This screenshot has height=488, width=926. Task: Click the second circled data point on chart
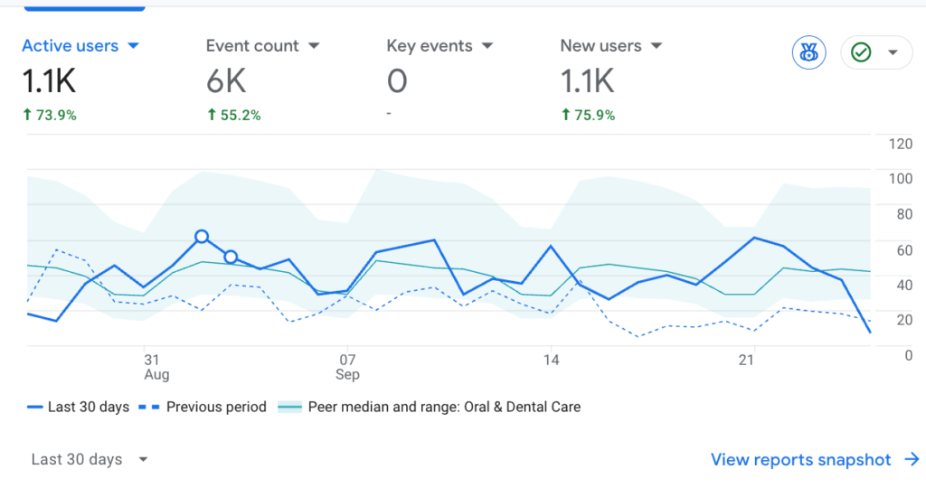pos(231,258)
